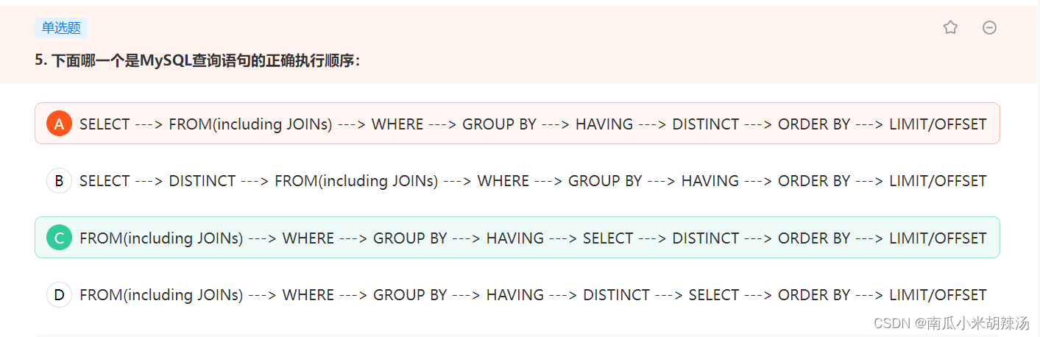Select option A radio circle
This screenshot has width=1040, height=337.
point(59,124)
